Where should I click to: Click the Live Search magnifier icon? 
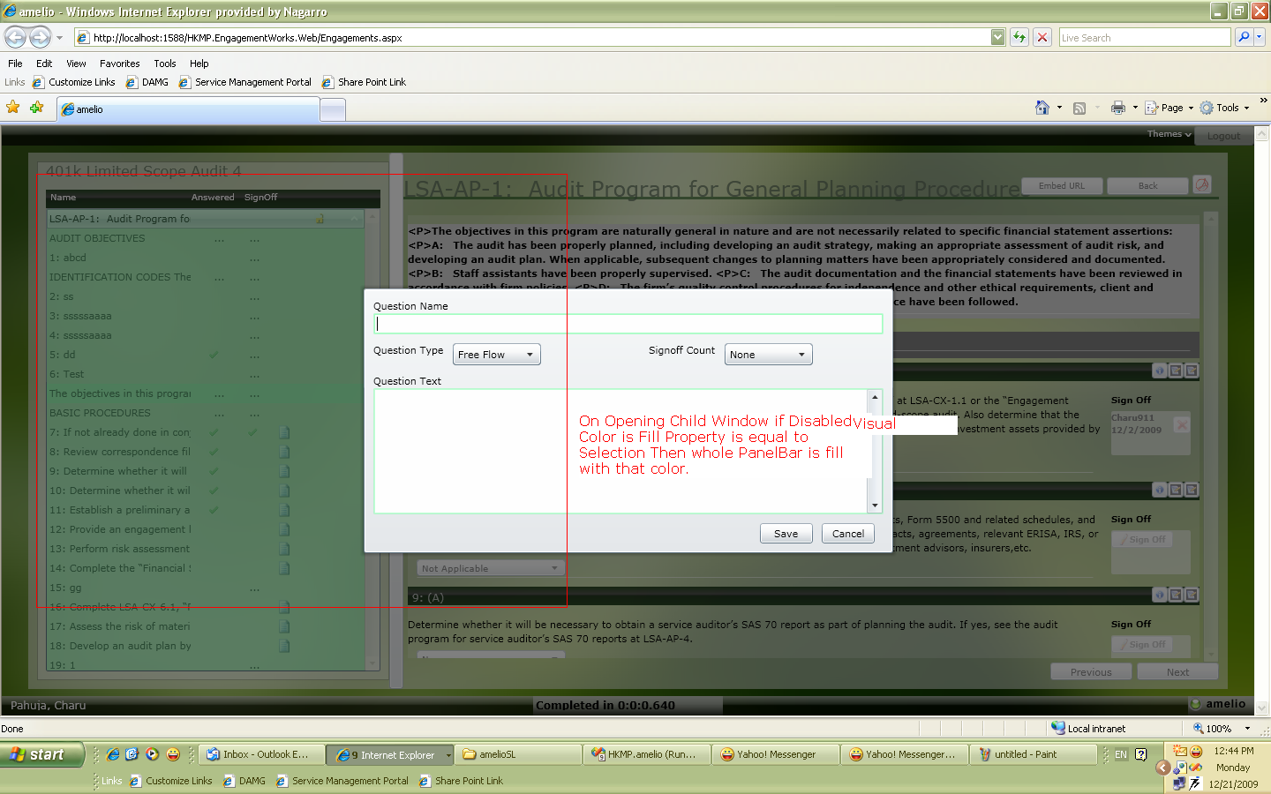click(1244, 37)
